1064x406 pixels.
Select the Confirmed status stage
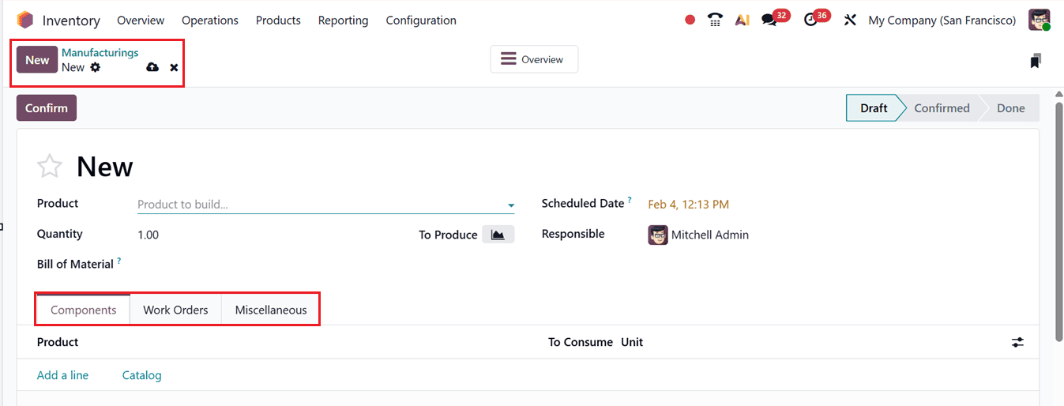pos(942,108)
